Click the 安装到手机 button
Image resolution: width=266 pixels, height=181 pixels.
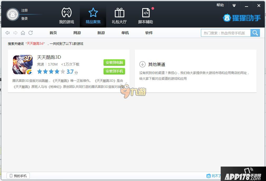[x=114, y=71]
